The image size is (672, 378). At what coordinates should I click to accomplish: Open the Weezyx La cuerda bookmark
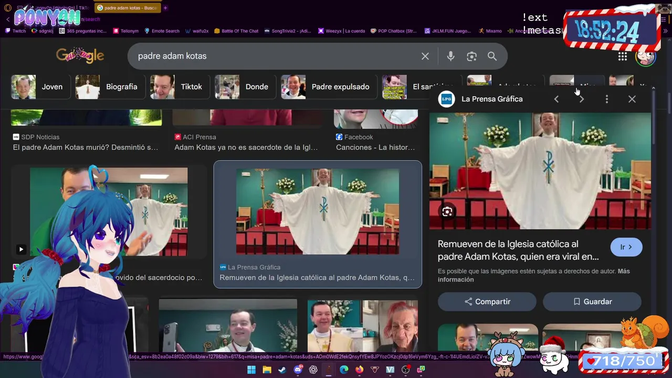341,31
